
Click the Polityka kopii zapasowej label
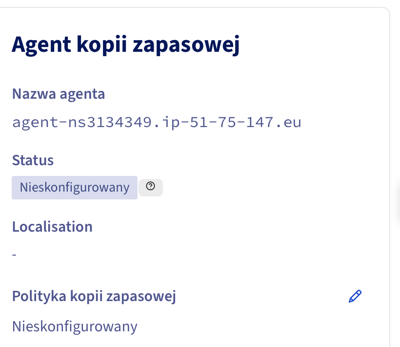(x=94, y=296)
